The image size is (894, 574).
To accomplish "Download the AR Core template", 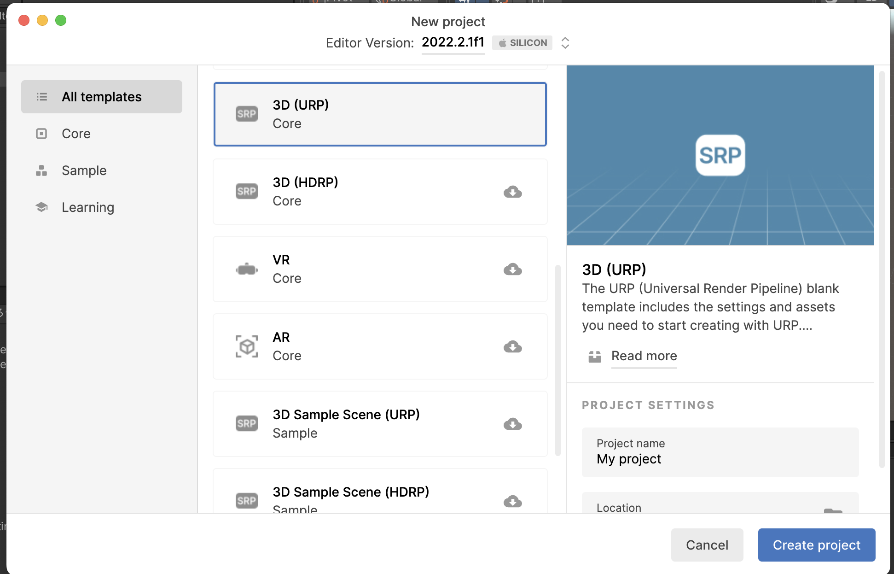I will click(x=512, y=346).
